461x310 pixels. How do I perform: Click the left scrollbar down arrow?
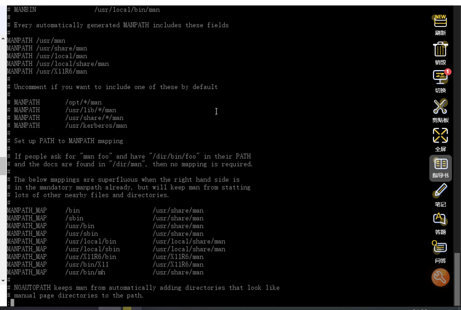pos(3,280)
